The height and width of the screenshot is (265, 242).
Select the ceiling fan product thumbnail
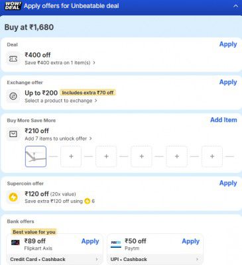point(36,156)
